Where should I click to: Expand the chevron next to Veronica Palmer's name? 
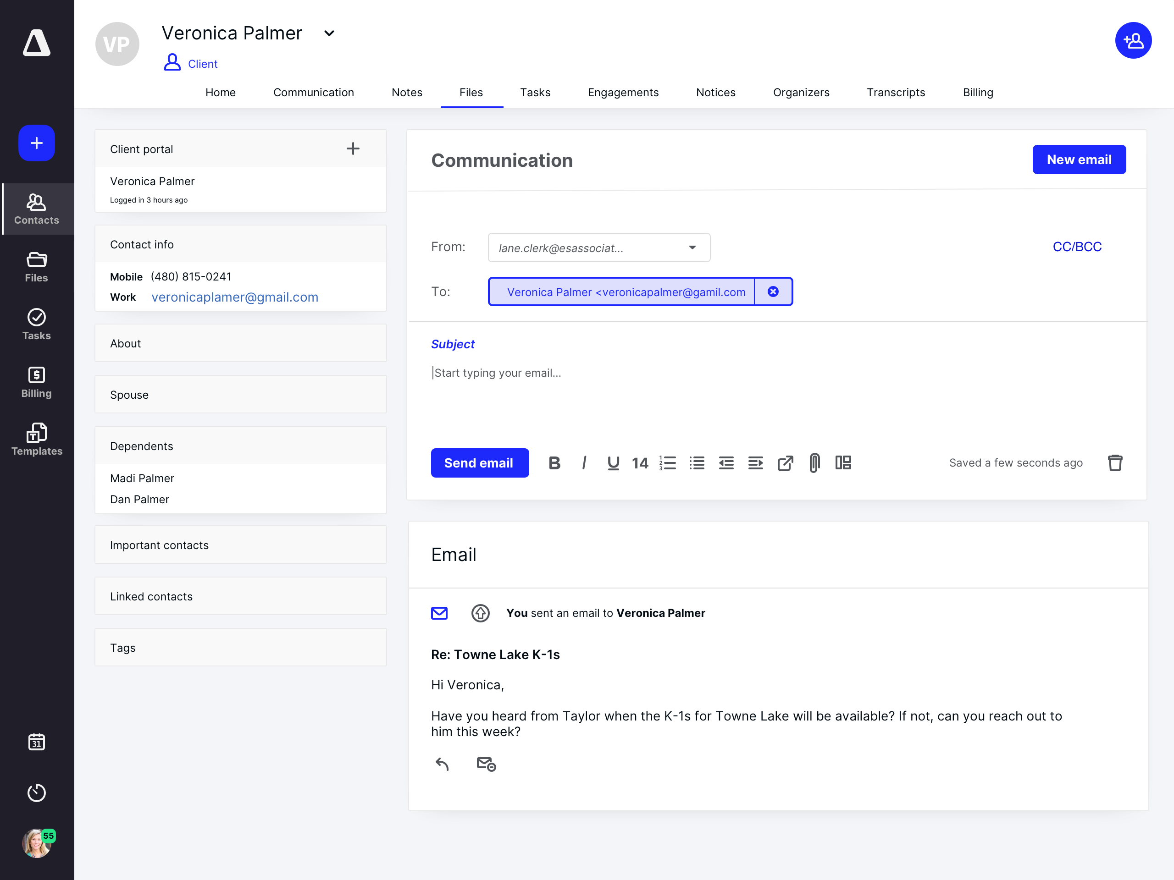(329, 33)
